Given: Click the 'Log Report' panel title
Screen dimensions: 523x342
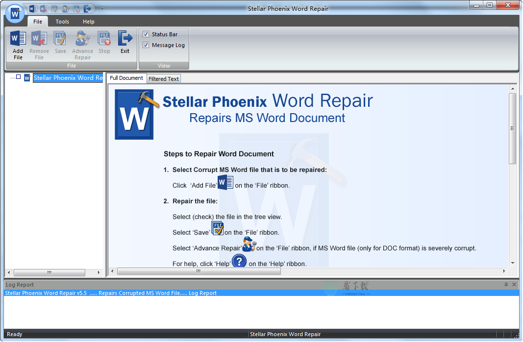Looking at the screenshot, I should coord(20,285).
